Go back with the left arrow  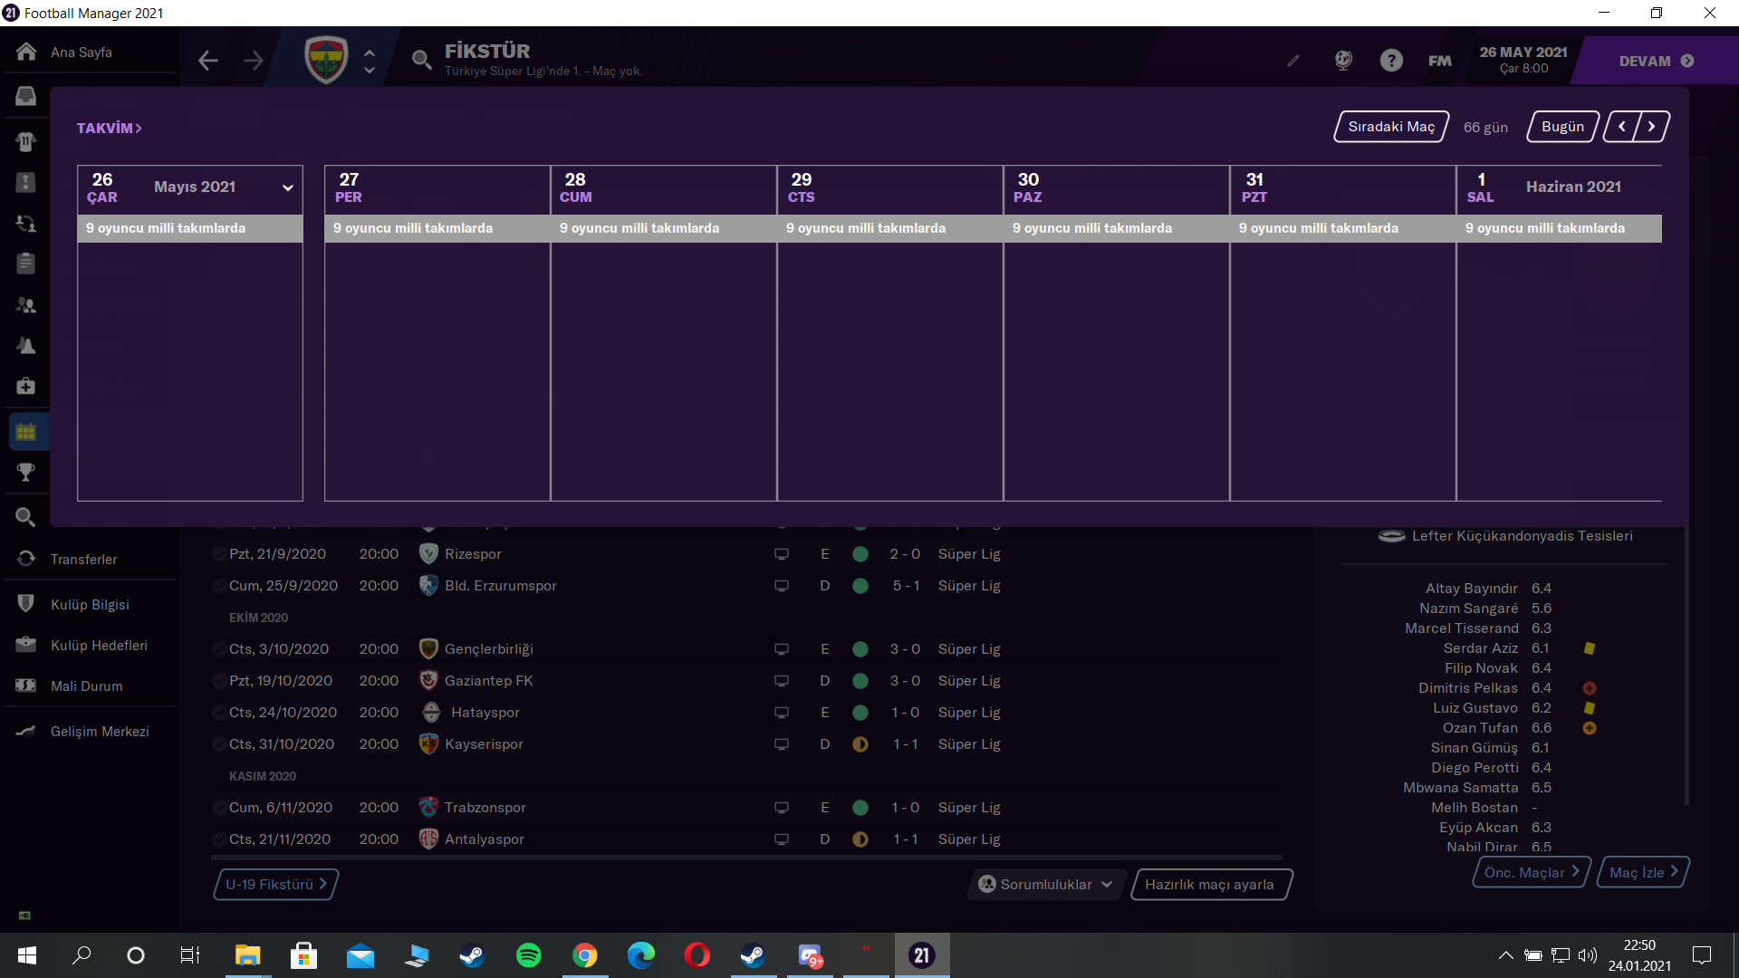point(208,61)
